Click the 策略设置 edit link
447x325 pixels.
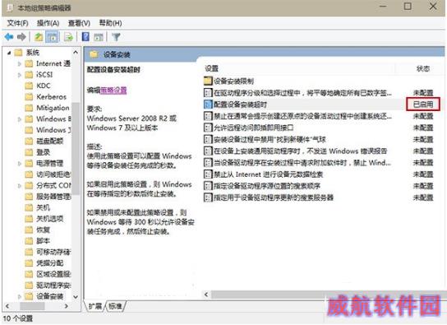113,91
